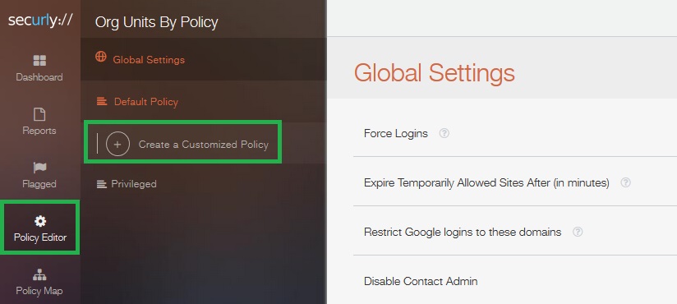Go to Flagged label in sidebar
The height and width of the screenshot is (304, 677).
39,184
